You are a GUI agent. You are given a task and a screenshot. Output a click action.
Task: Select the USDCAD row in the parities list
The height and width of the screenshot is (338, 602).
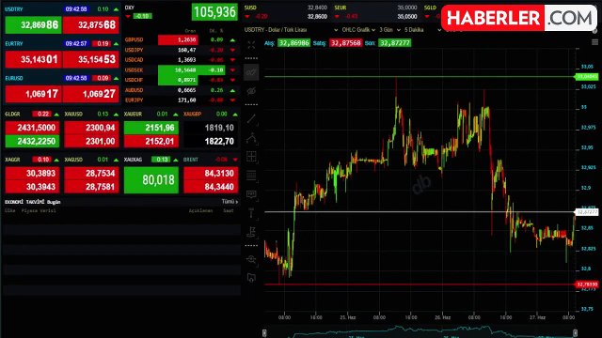(x=181, y=60)
